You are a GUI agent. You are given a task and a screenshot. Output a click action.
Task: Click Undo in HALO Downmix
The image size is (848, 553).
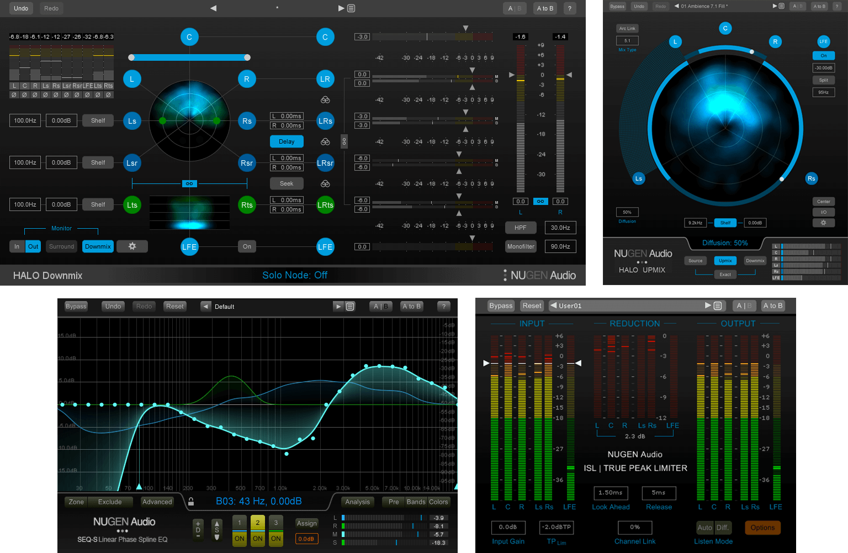click(21, 8)
